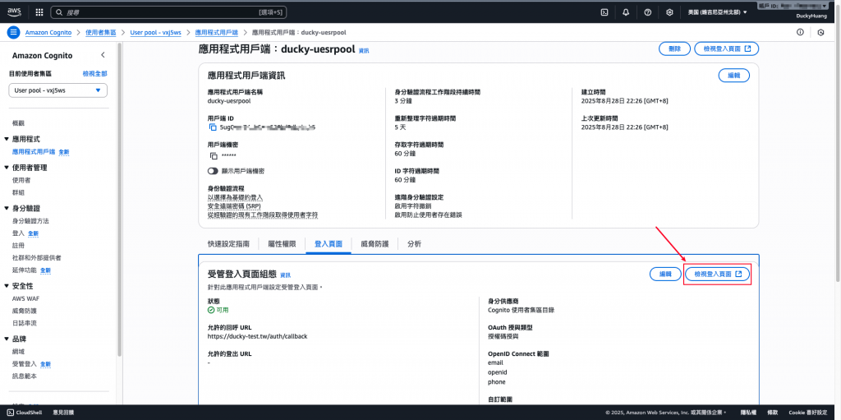Open the US region selector dropdown
The width and height of the screenshot is (841, 420).
point(717,12)
